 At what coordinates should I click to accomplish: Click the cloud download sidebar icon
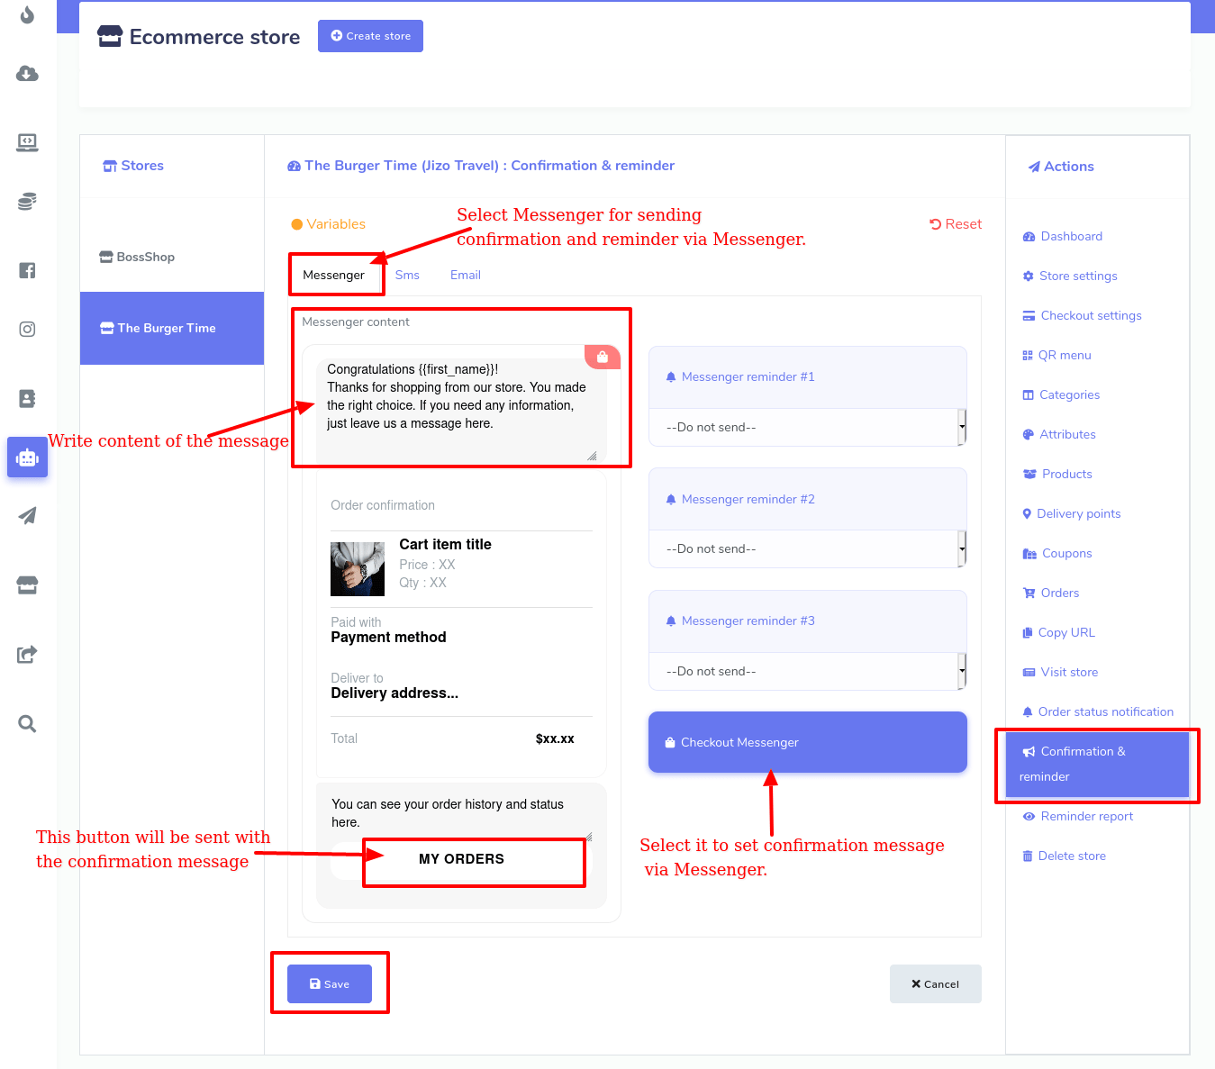point(27,74)
